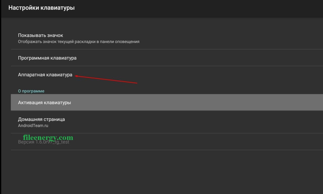This screenshot has width=323, height=194.
Task: Open "Программная клавиатура" settings
Action: (x=167, y=58)
